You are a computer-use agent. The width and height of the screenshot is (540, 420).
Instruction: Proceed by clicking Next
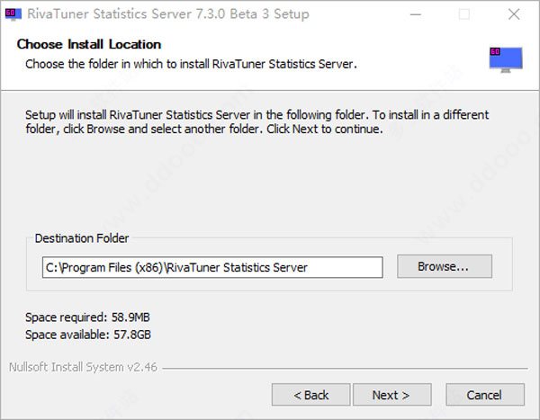tap(391, 395)
